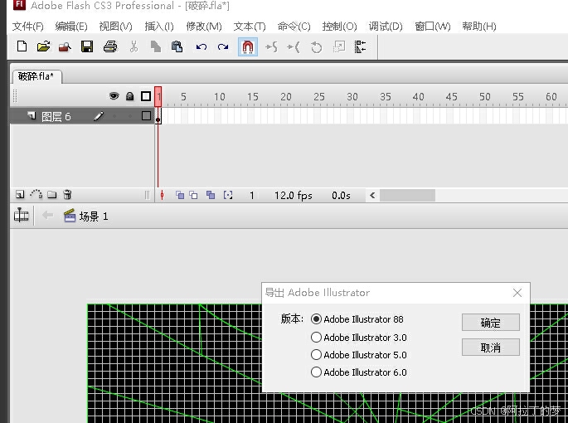The height and width of the screenshot is (423, 568).
Task: Click the red playhead at frame 1
Action: pyautogui.click(x=158, y=96)
